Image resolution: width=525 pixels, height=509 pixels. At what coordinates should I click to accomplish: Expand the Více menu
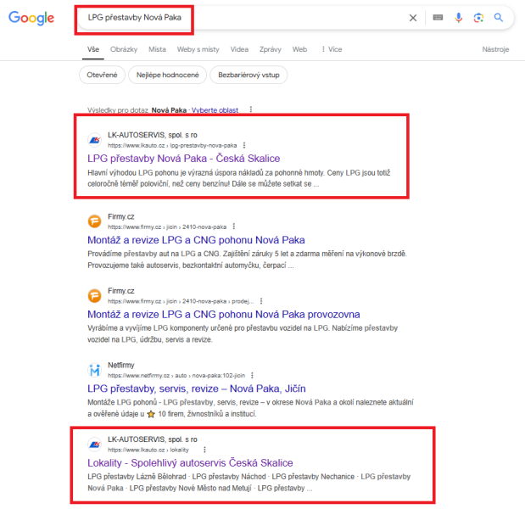[x=332, y=49]
